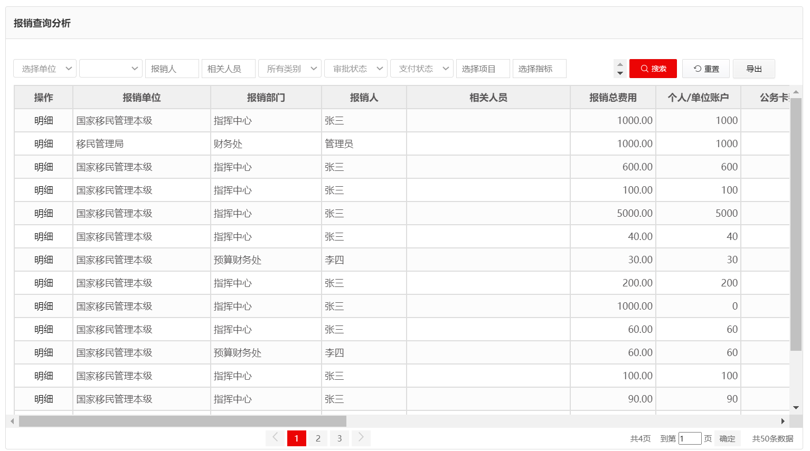Click the next-page chevron in the pagination bar
This screenshot has height=451, width=810.
point(361,438)
